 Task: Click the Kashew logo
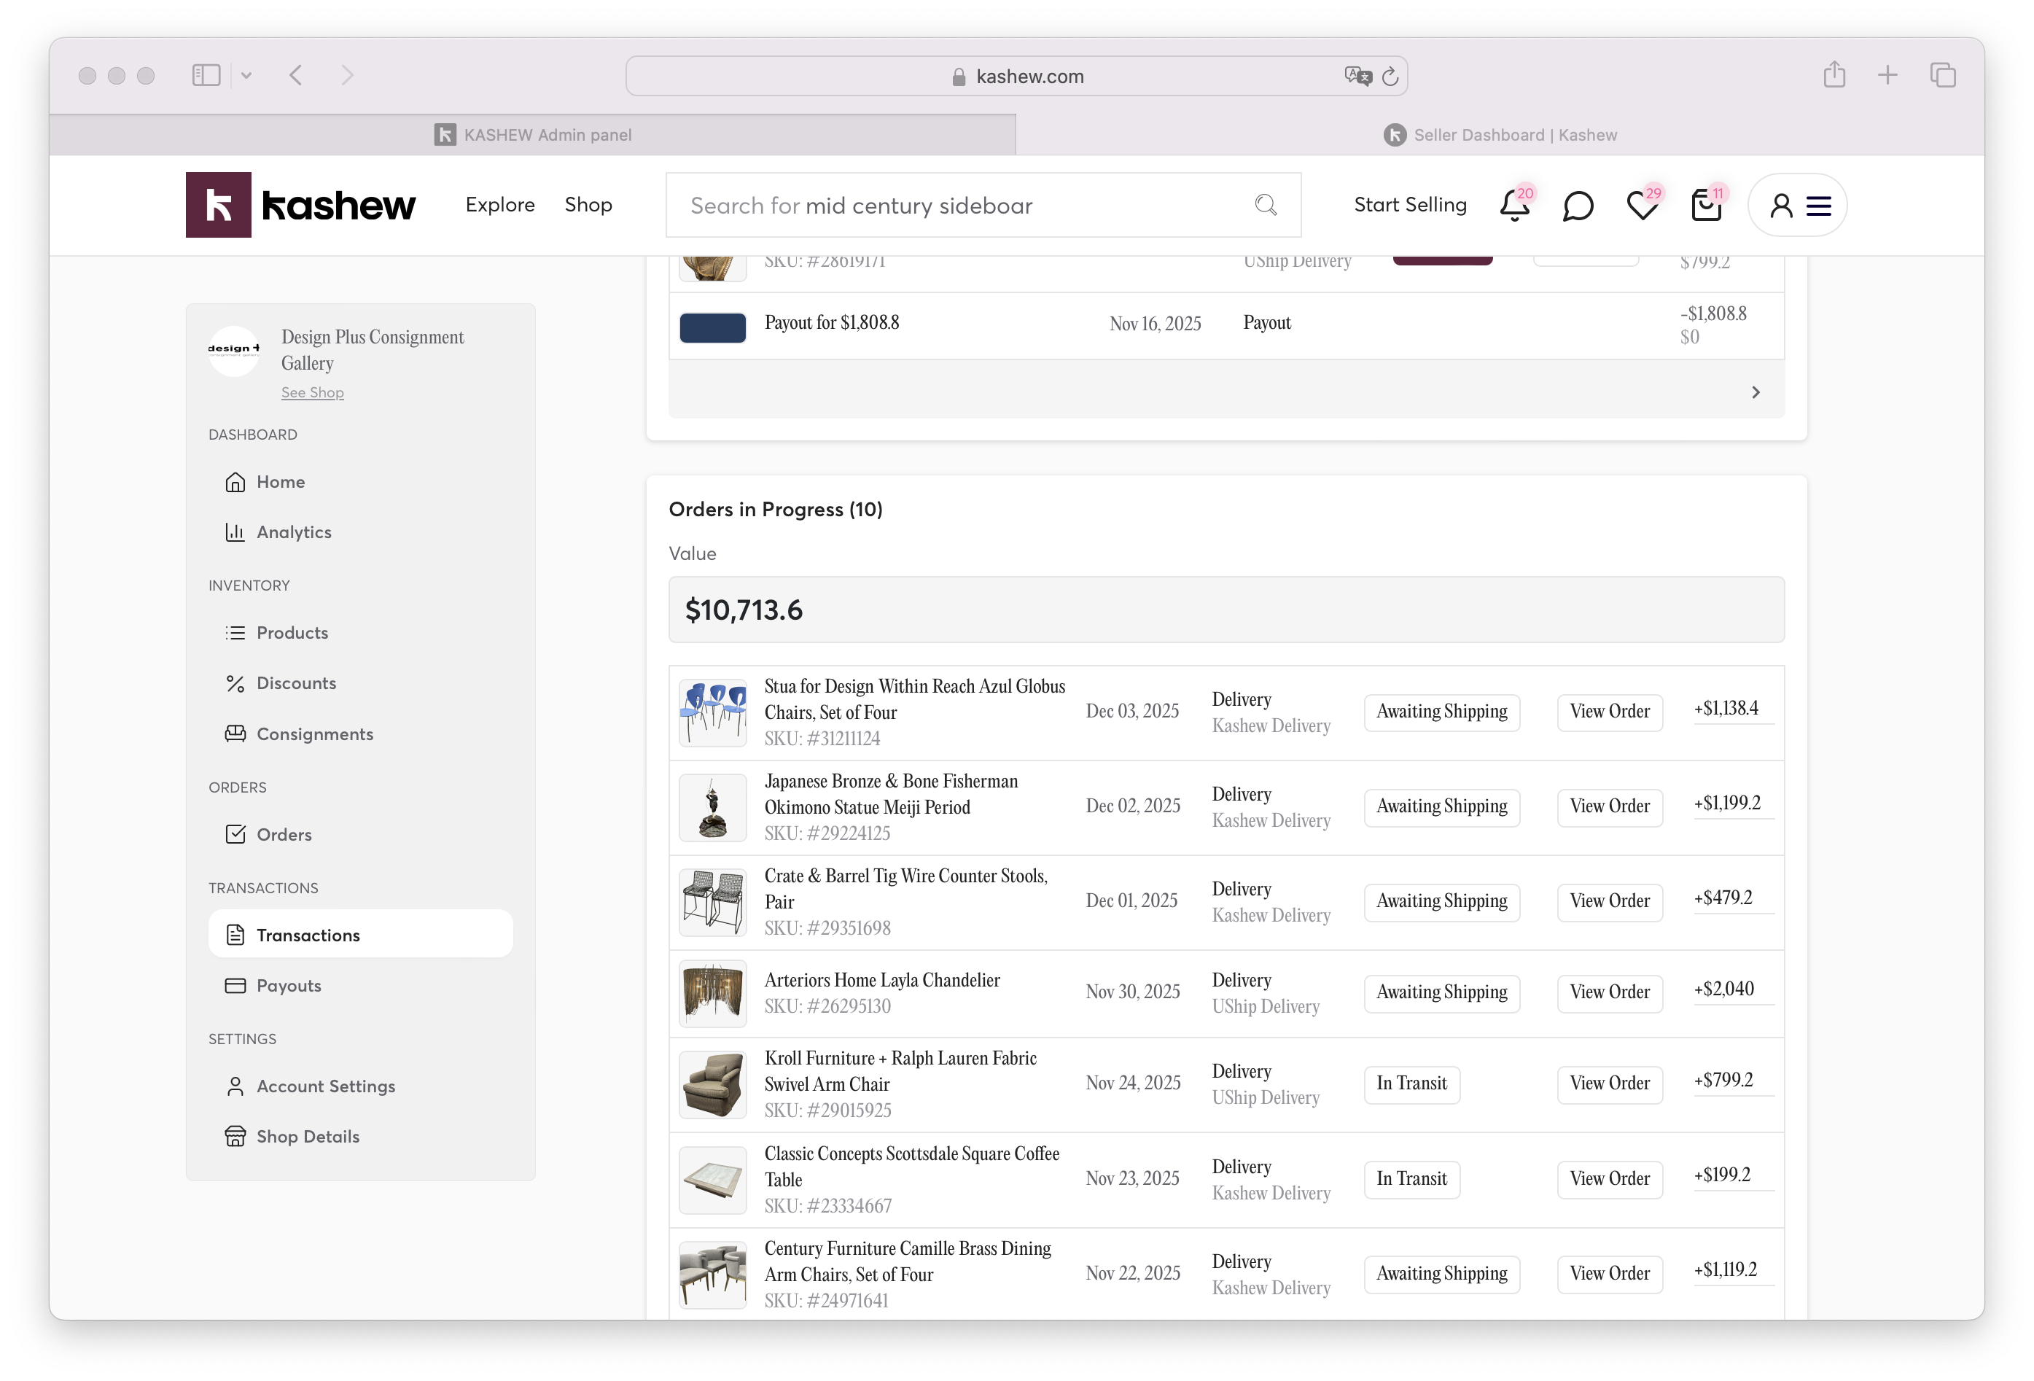(x=300, y=205)
